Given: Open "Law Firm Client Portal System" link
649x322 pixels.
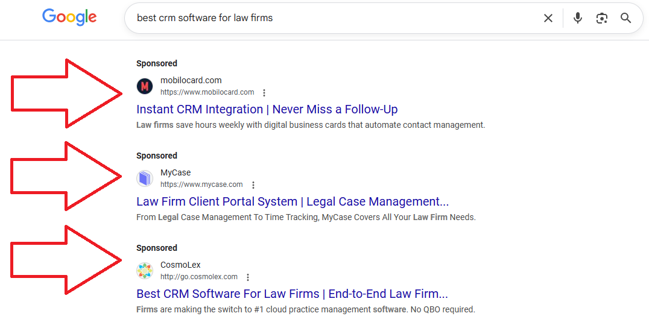Looking at the screenshot, I should coord(293,201).
